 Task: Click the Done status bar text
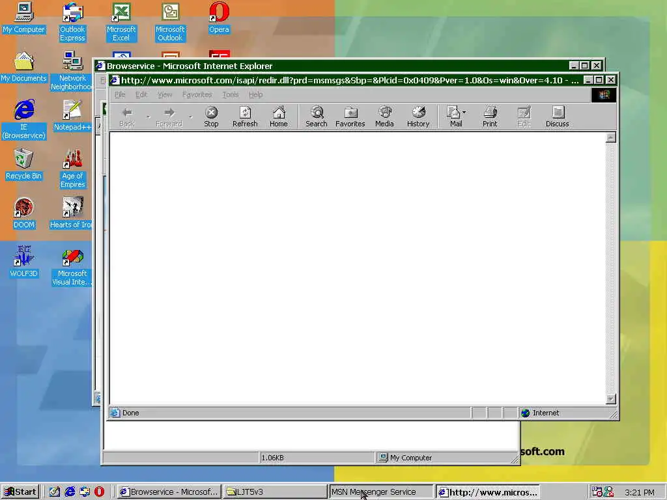pyautogui.click(x=130, y=413)
